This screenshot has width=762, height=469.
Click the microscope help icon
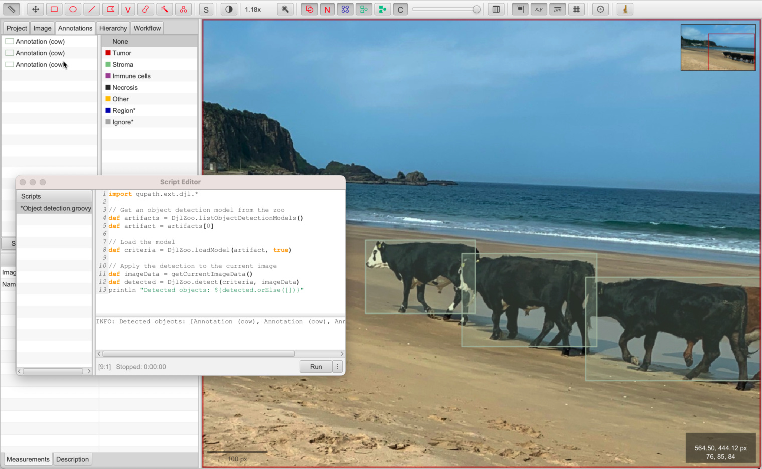coord(625,9)
